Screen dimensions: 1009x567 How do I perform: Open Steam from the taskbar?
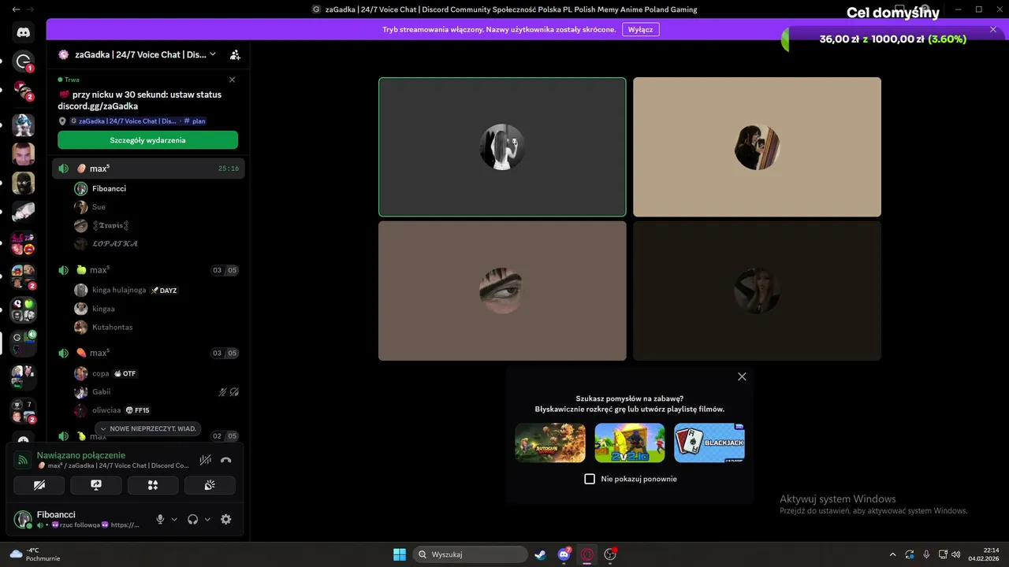pos(540,554)
